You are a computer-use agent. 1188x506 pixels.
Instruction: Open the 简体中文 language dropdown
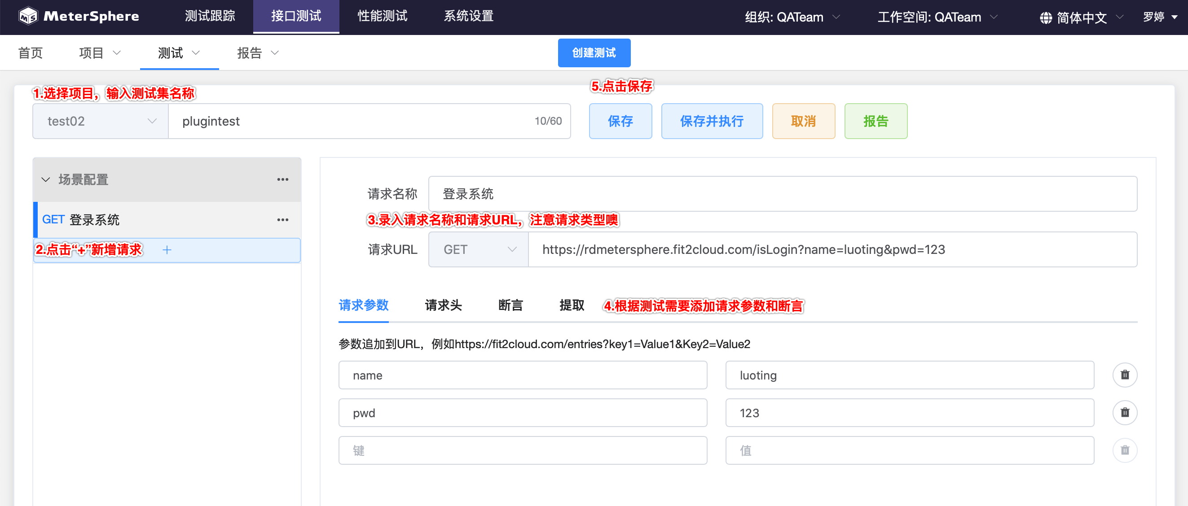click(x=1082, y=17)
